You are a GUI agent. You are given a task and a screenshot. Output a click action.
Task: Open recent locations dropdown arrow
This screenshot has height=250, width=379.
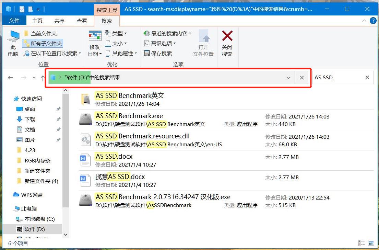click(34, 78)
